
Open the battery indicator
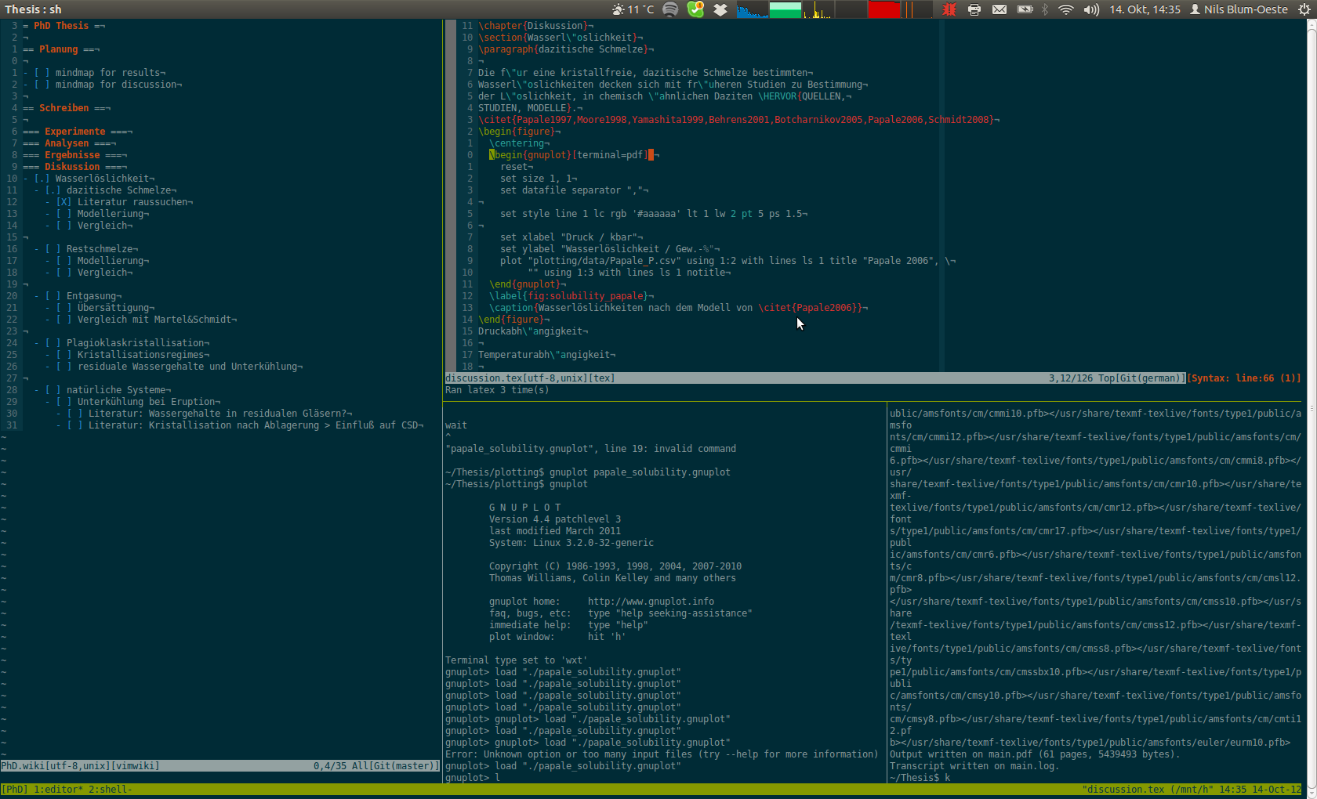(1025, 9)
